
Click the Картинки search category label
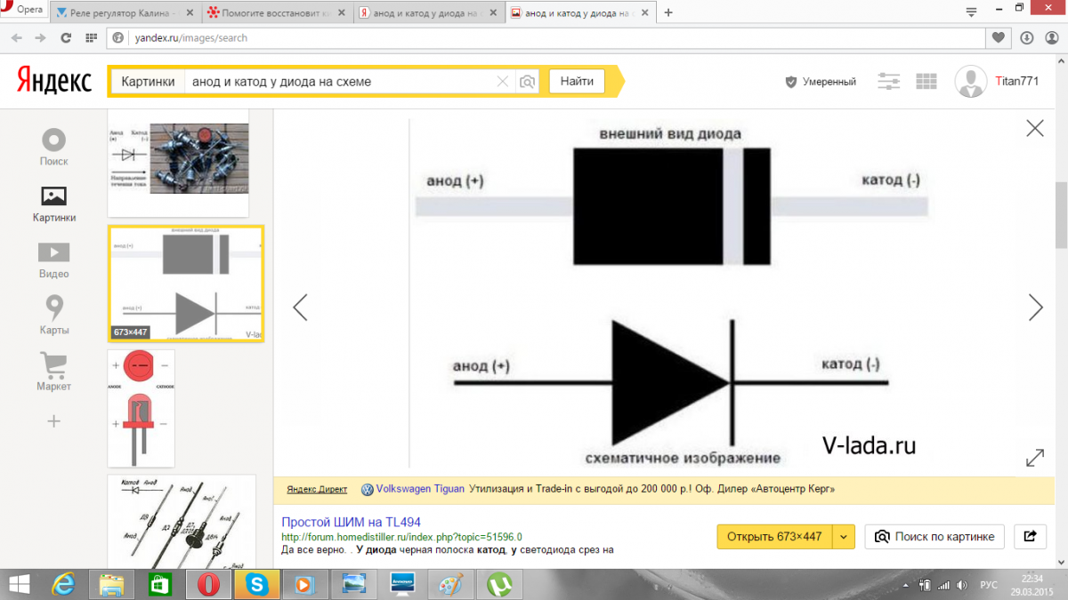148,81
